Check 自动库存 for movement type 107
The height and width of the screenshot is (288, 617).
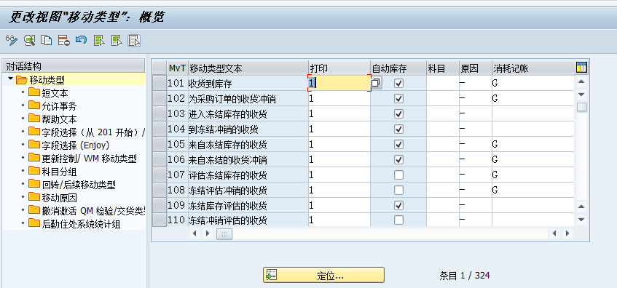(399, 175)
